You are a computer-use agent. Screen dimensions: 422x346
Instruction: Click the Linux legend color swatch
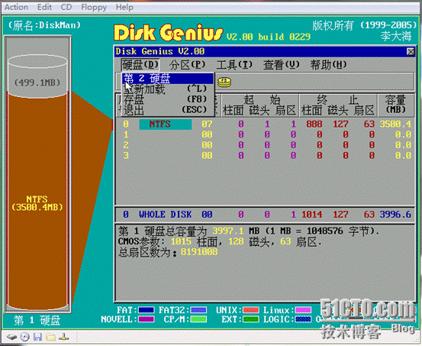click(x=303, y=310)
